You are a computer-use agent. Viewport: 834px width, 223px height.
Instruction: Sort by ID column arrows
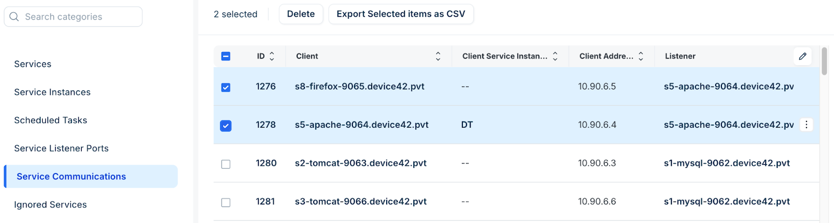tap(272, 56)
